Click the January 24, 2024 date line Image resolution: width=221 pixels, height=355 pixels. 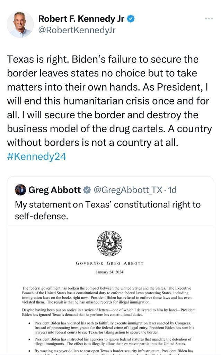pyautogui.click(x=109, y=272)
